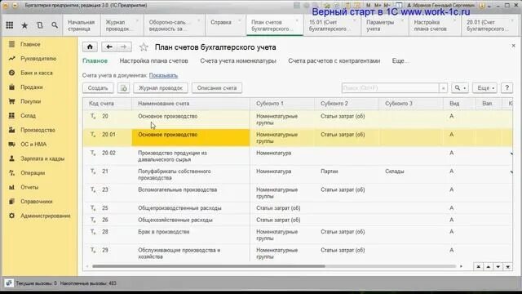Click the Склад icon in sidebar
The height and width of the screenshot is (294, 522).
tap(11, 116)
